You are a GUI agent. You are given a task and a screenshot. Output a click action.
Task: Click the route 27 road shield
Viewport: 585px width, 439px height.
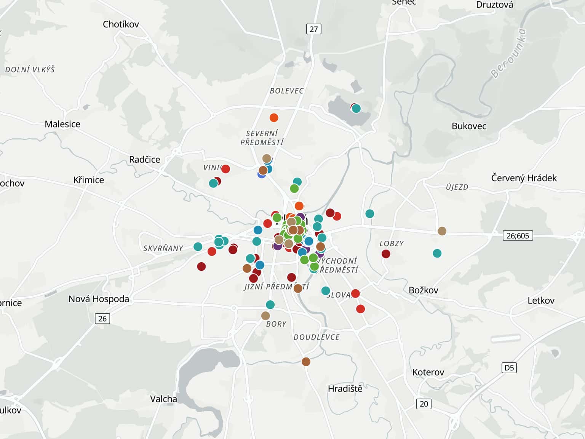[313, 29]
